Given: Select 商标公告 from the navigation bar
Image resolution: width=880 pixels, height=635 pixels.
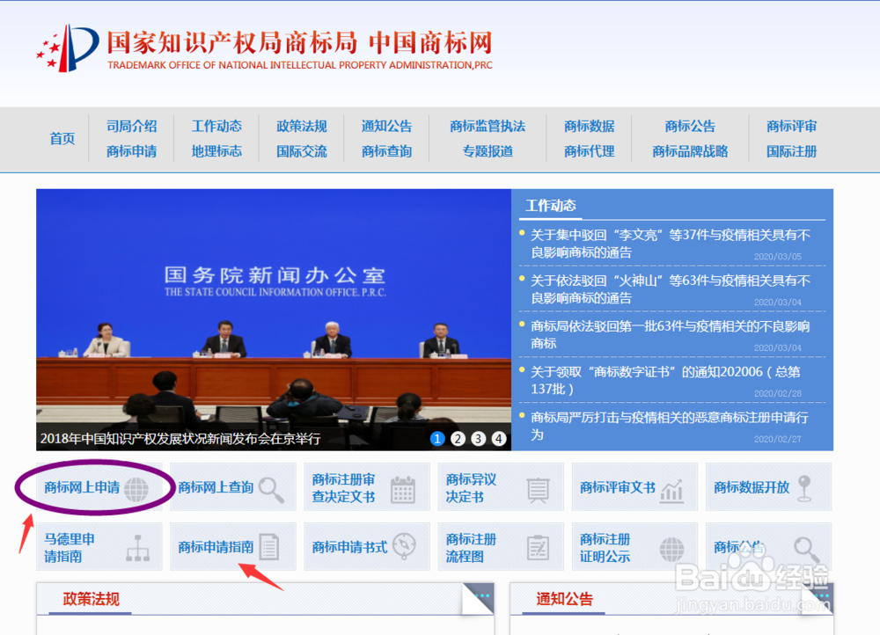Looking at the screenshot, I should coord(689,126).
